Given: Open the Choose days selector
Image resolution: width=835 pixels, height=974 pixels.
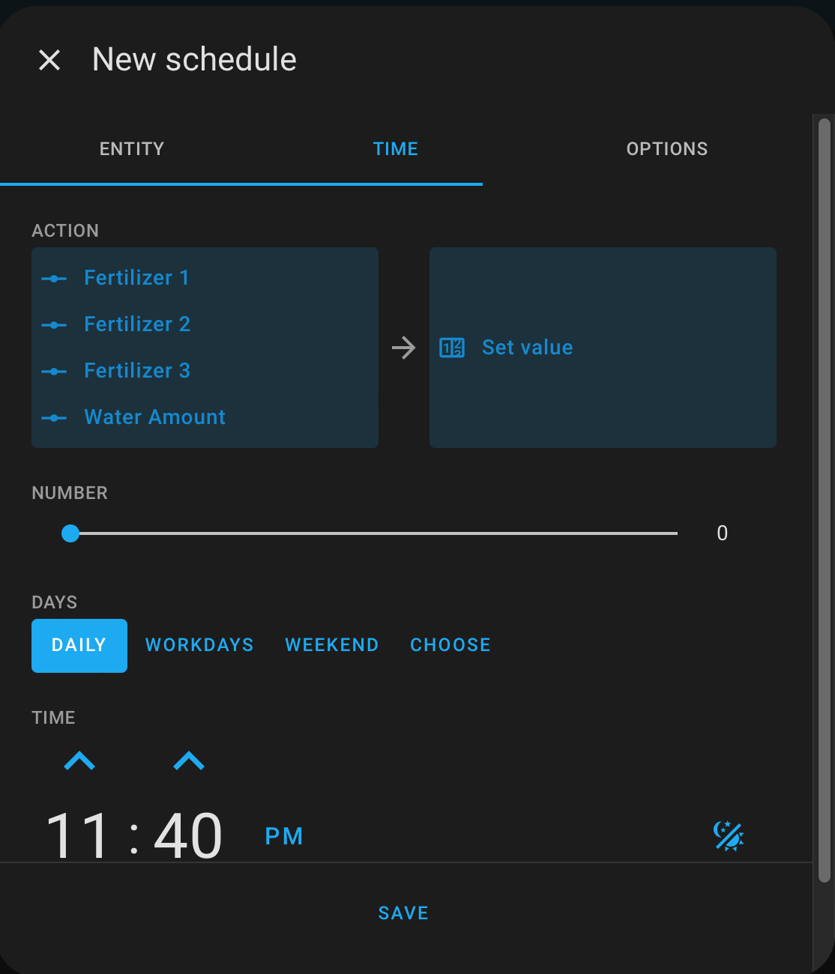Looking at the screenshot, I should [x=450, y=645].
